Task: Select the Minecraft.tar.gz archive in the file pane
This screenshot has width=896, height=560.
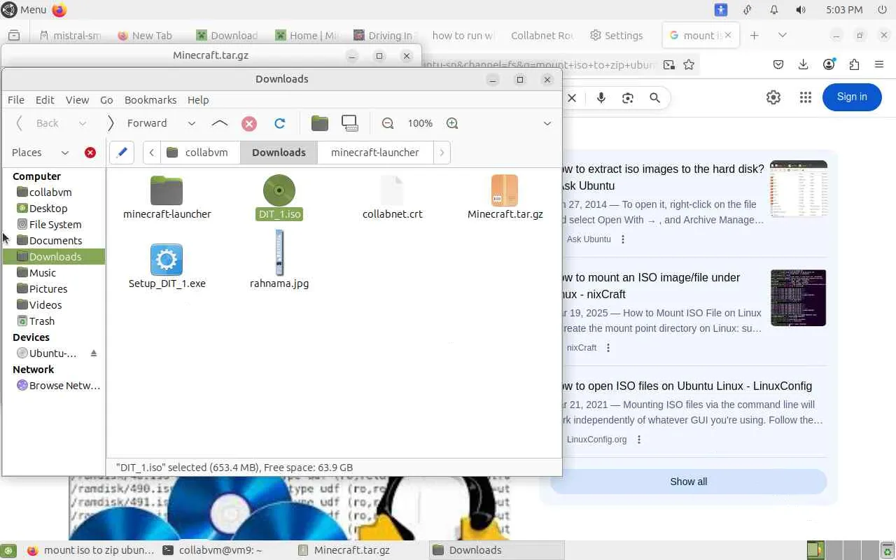Action: click(505, 197)
